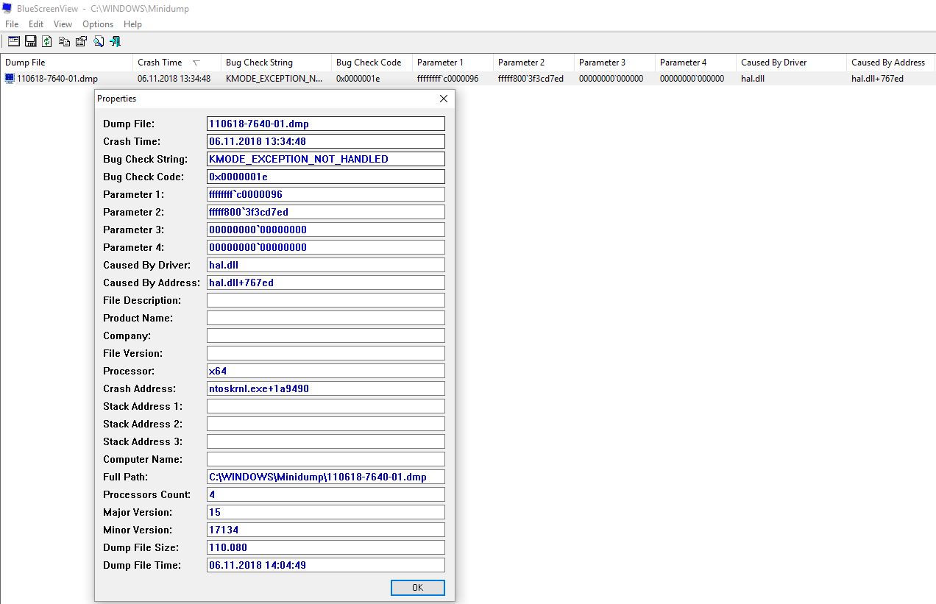Image resolution: width=936 pixels, height=604 pixels.
Task: Click the empty Stack Address 3 field
Action: [326, 441]
